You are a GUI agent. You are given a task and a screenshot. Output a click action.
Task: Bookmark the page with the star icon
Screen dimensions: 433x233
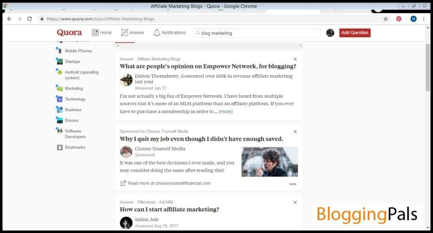[x=386, y=19]
